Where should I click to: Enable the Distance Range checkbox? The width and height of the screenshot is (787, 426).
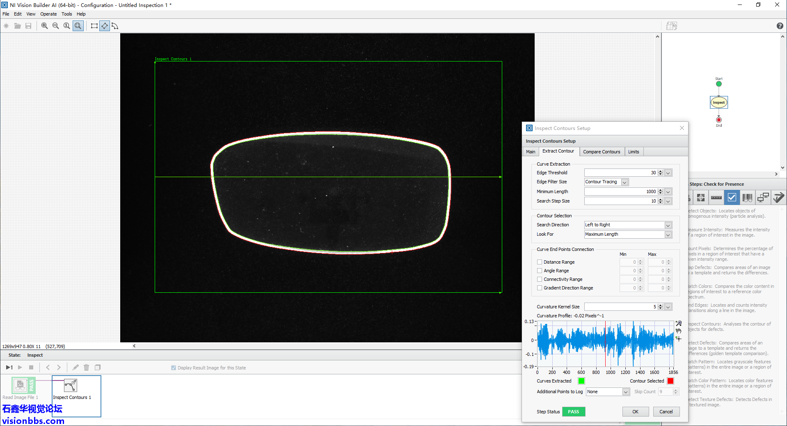540,262
